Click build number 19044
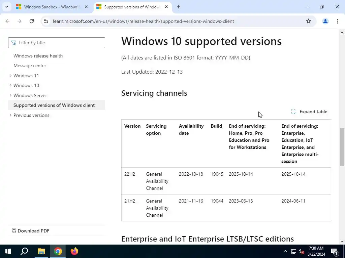This screenshot has height=258, width=345. pos(217,201)
